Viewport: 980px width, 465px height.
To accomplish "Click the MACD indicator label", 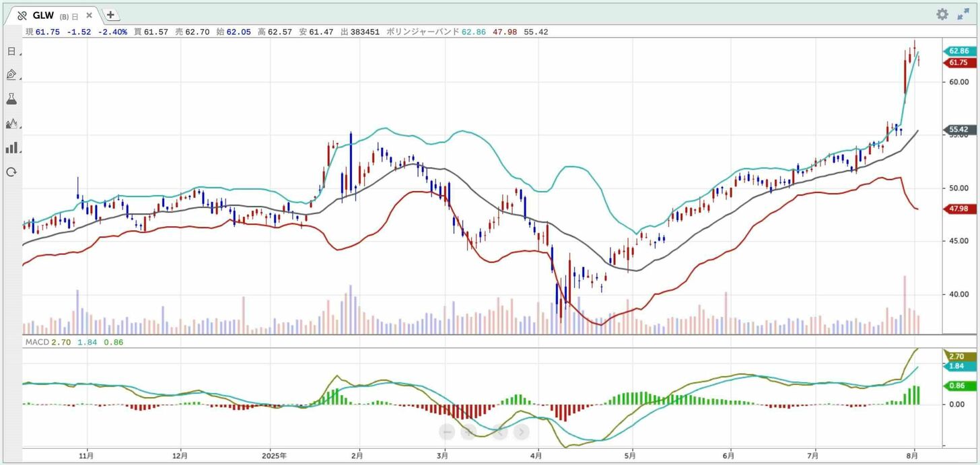I will pos(36,342).
